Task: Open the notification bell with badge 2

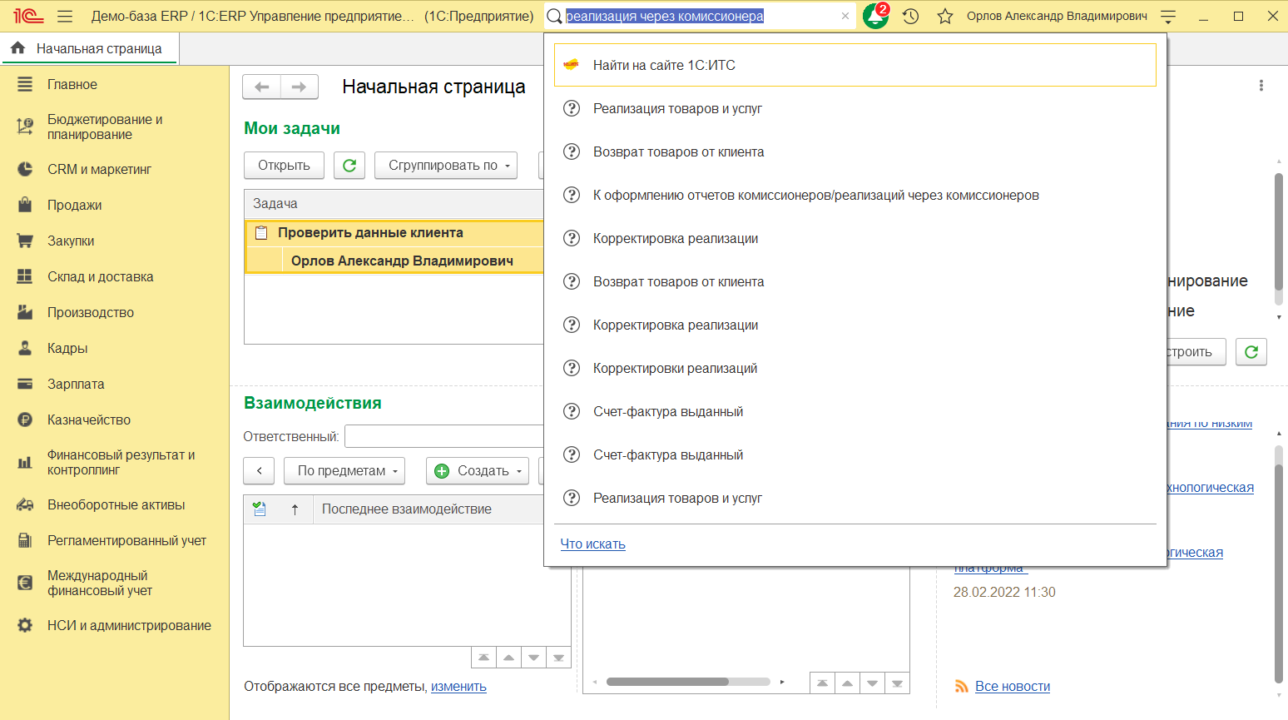Action: [876, 16]
